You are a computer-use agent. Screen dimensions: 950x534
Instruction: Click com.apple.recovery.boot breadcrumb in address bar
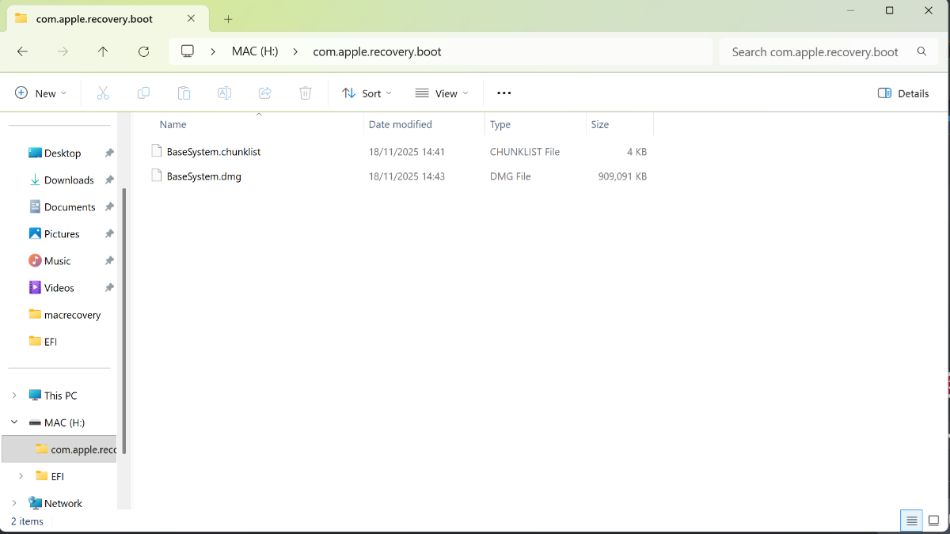coord(378,51)
